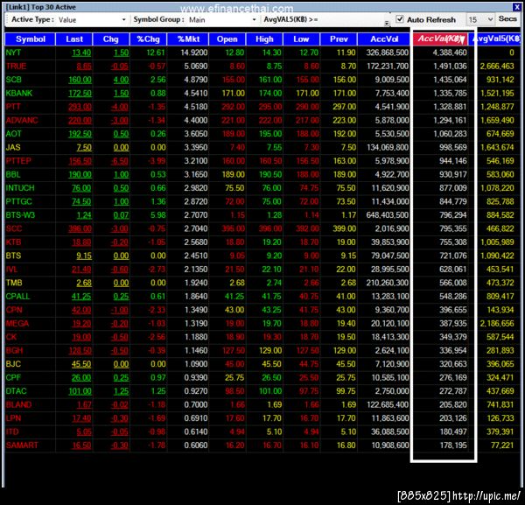Image resolution: width=525 pixels, height=505 pixels.
Task: Select the KBANK symbol
Action: 18,93
